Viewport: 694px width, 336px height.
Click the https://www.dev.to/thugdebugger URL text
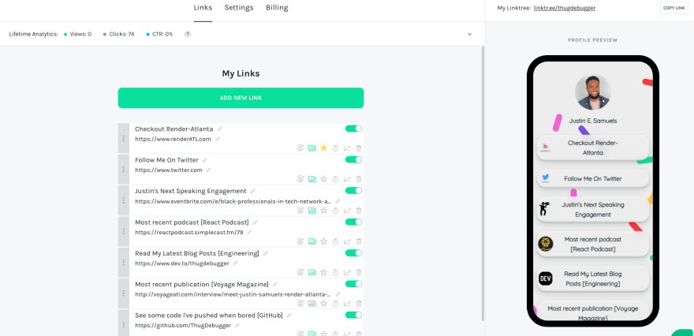(182, 263)
